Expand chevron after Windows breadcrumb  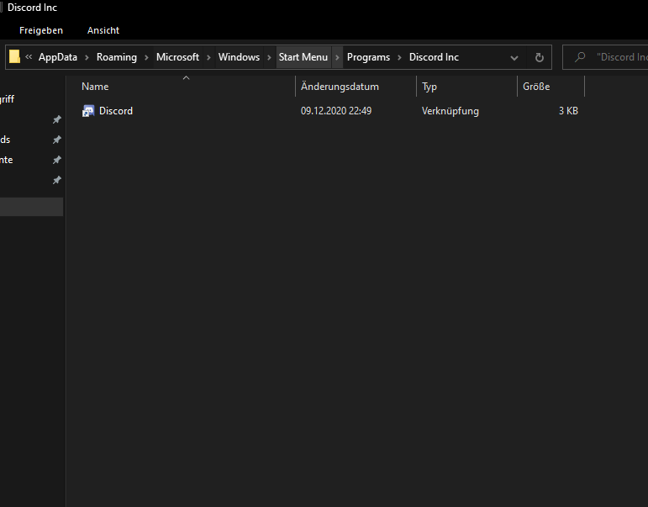[269, 57]
